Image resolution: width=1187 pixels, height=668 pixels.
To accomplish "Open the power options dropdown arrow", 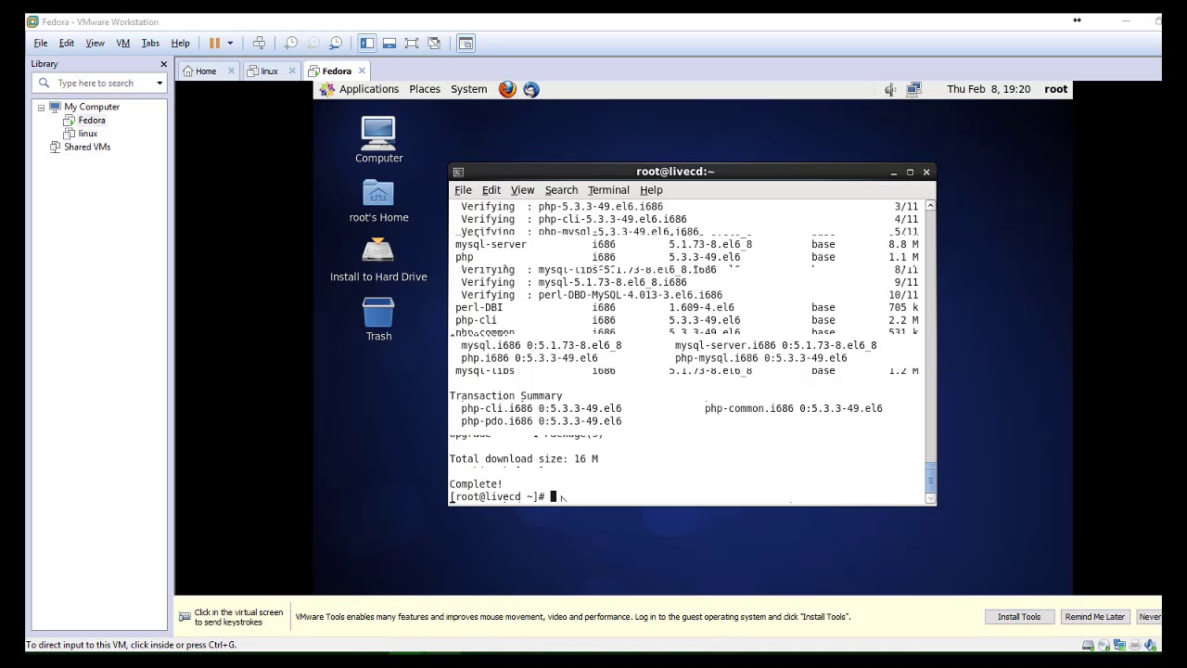I will click(230, 43).
